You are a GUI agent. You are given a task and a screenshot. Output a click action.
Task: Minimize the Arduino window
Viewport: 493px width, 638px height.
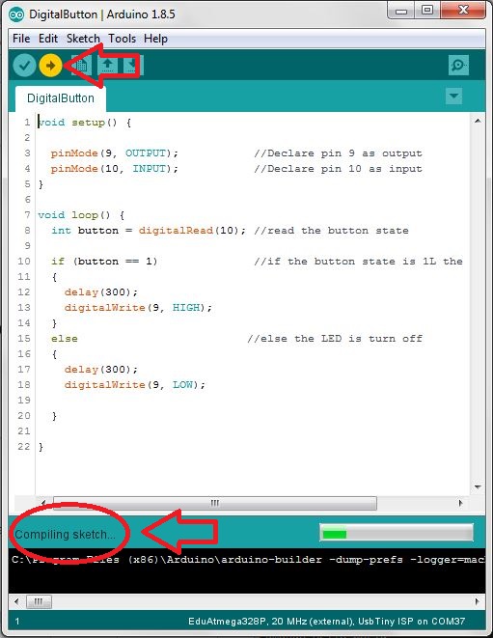[x=401, y=11]
